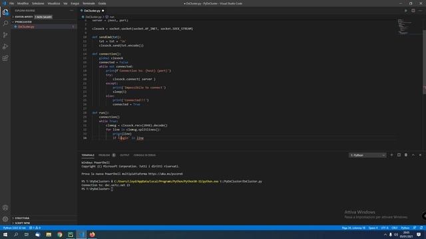Switch to the Output panel tab
Screen dimensions: 426x239
[x=124, y=155]
